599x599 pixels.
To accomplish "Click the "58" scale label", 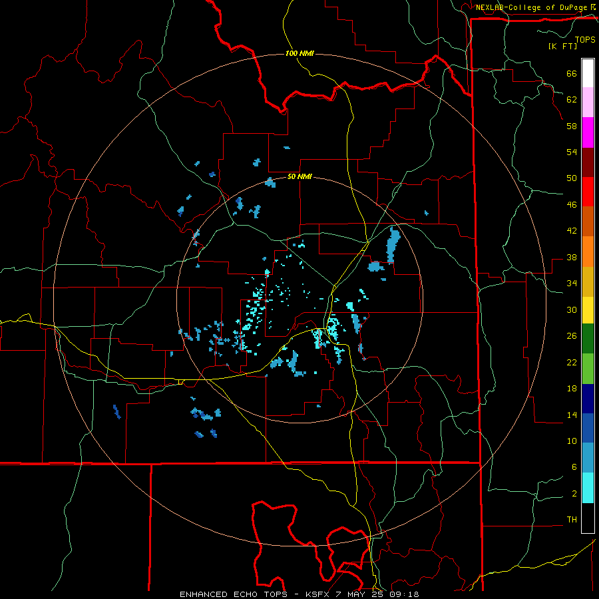I will click(x=572, y=126).
